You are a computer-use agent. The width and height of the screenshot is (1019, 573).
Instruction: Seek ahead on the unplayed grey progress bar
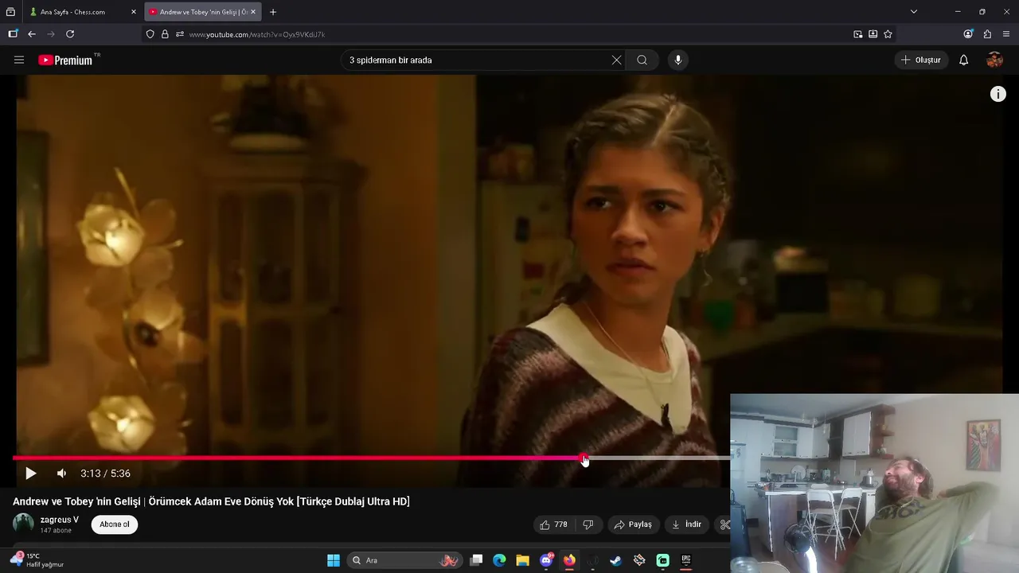click(659, 458)
